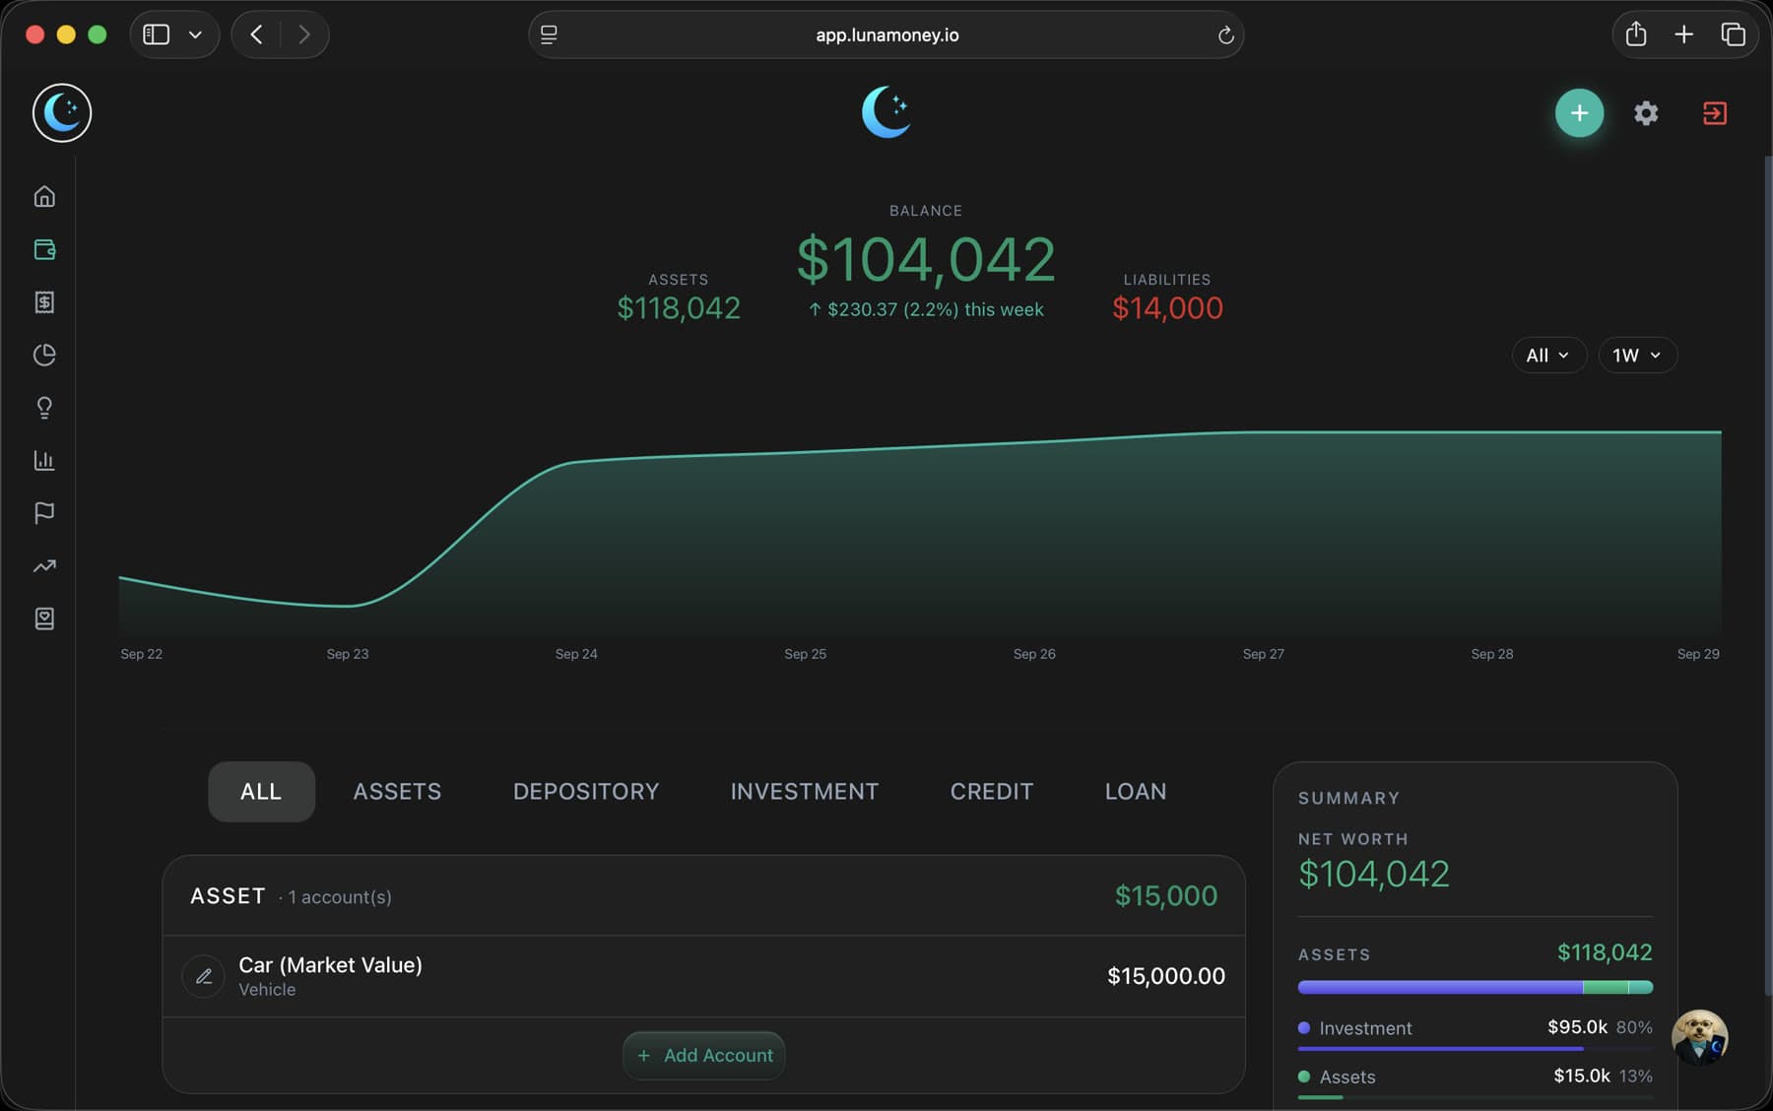Click the green plus add button
This screenshot has height=1111, width=1773.
coord(1579,113)
